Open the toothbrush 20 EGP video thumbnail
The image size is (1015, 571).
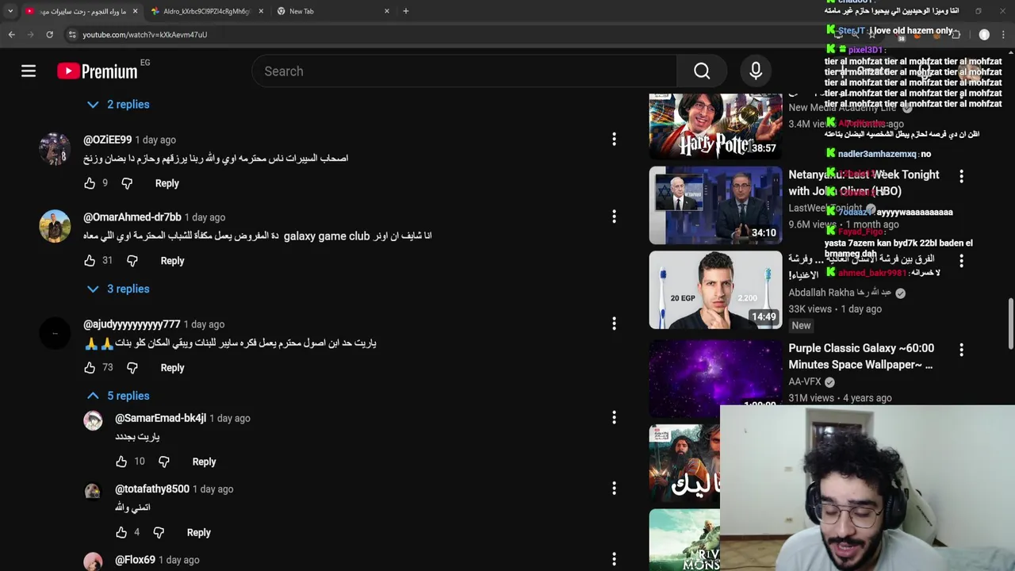coord(715,290)
